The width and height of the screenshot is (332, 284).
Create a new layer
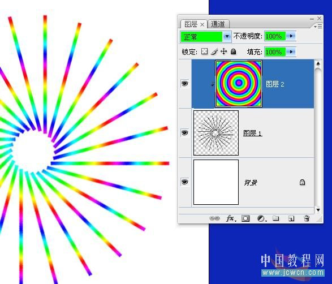pos(291,218)
